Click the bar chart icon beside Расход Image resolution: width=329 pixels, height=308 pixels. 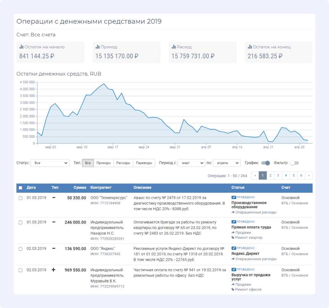pos(174,47)
